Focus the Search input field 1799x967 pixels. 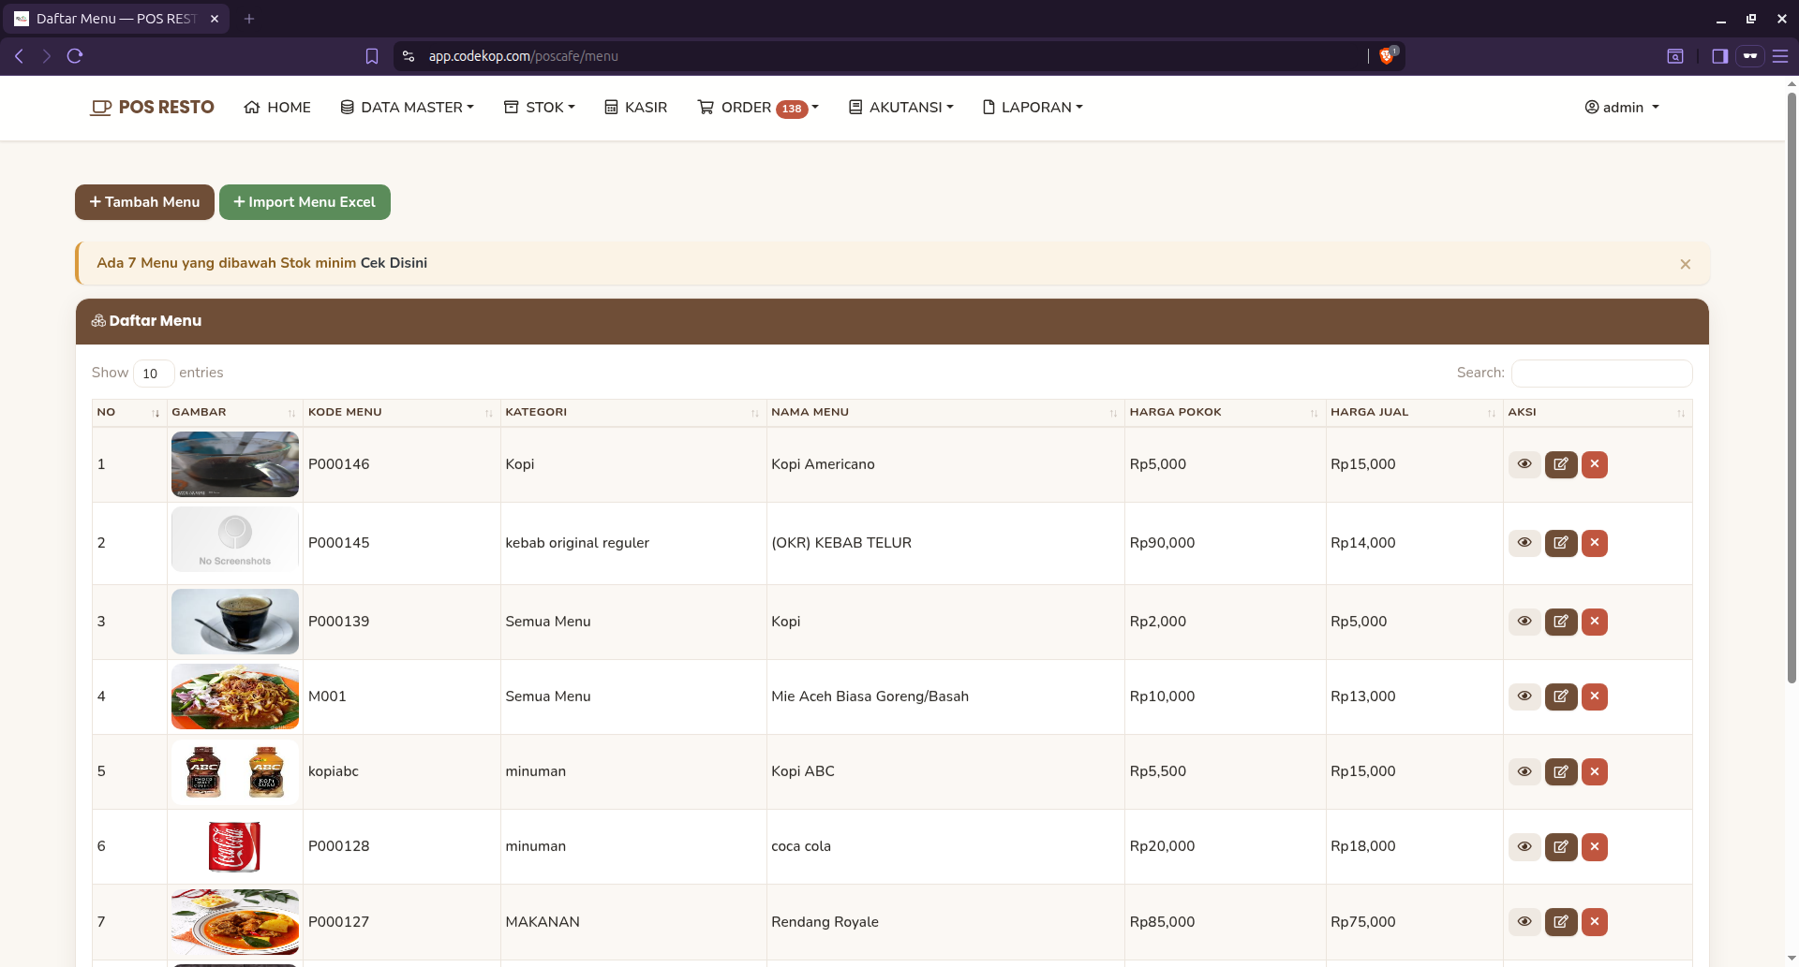pyautogui.click(x=1602, y=373)
